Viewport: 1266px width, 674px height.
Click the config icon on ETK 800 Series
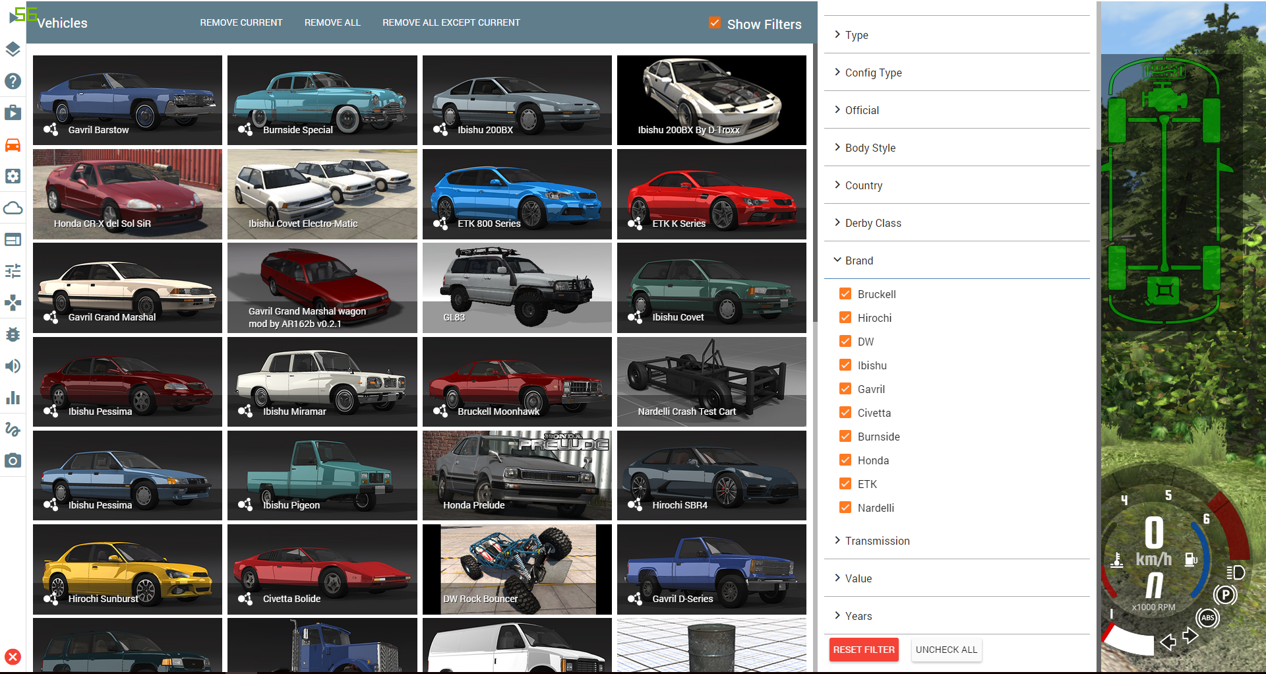[x=440, y=223]
